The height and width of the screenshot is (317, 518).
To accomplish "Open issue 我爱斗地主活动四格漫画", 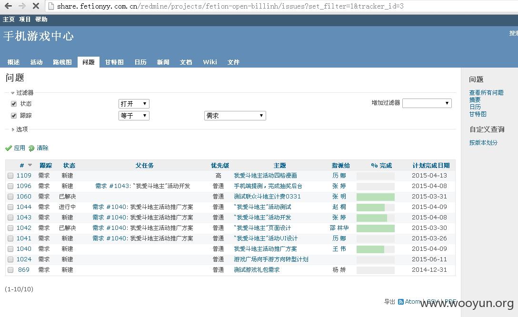I will pos(265,176).
